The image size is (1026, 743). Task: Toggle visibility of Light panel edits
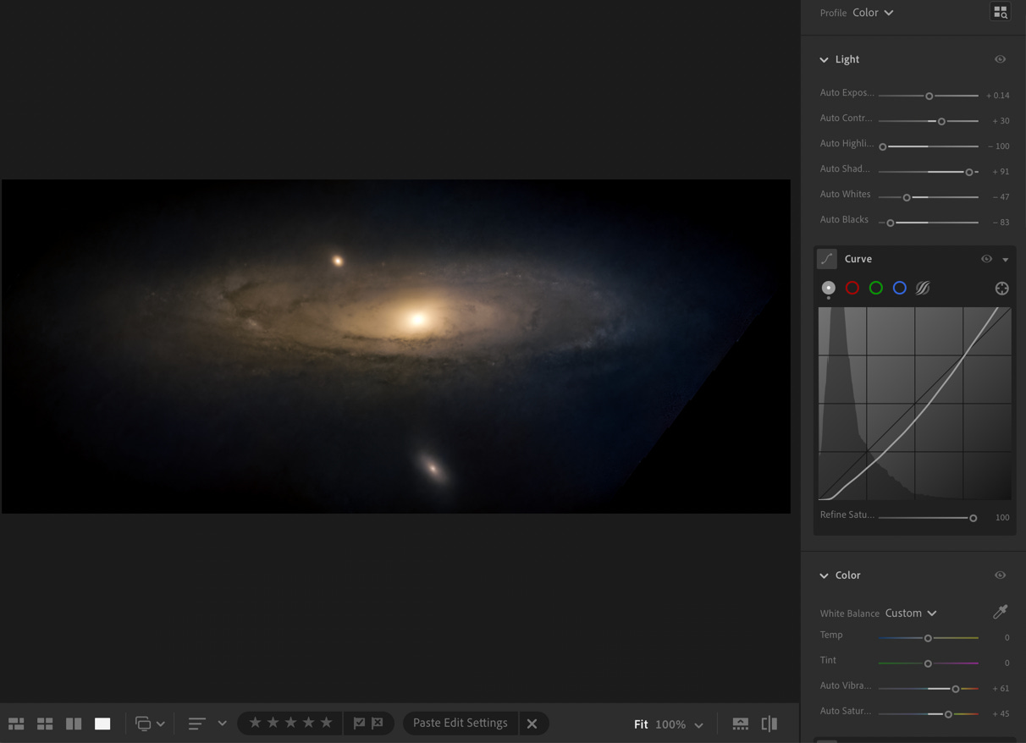pos(1000,59)
